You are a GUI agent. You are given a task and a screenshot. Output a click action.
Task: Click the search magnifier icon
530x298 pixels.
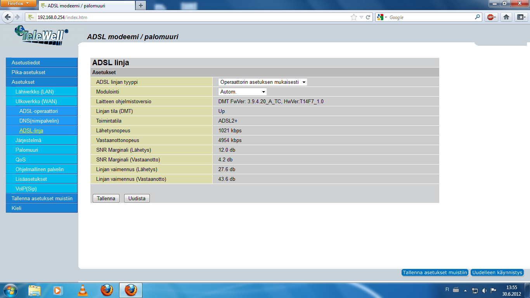tap(478, 17)
